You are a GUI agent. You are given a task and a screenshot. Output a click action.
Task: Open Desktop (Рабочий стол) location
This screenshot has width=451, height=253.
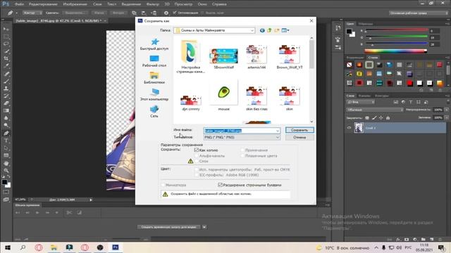click(x=154, y=61)
